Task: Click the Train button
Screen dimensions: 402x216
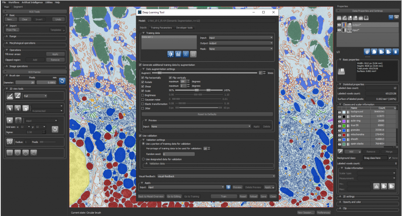Action: 223,196
